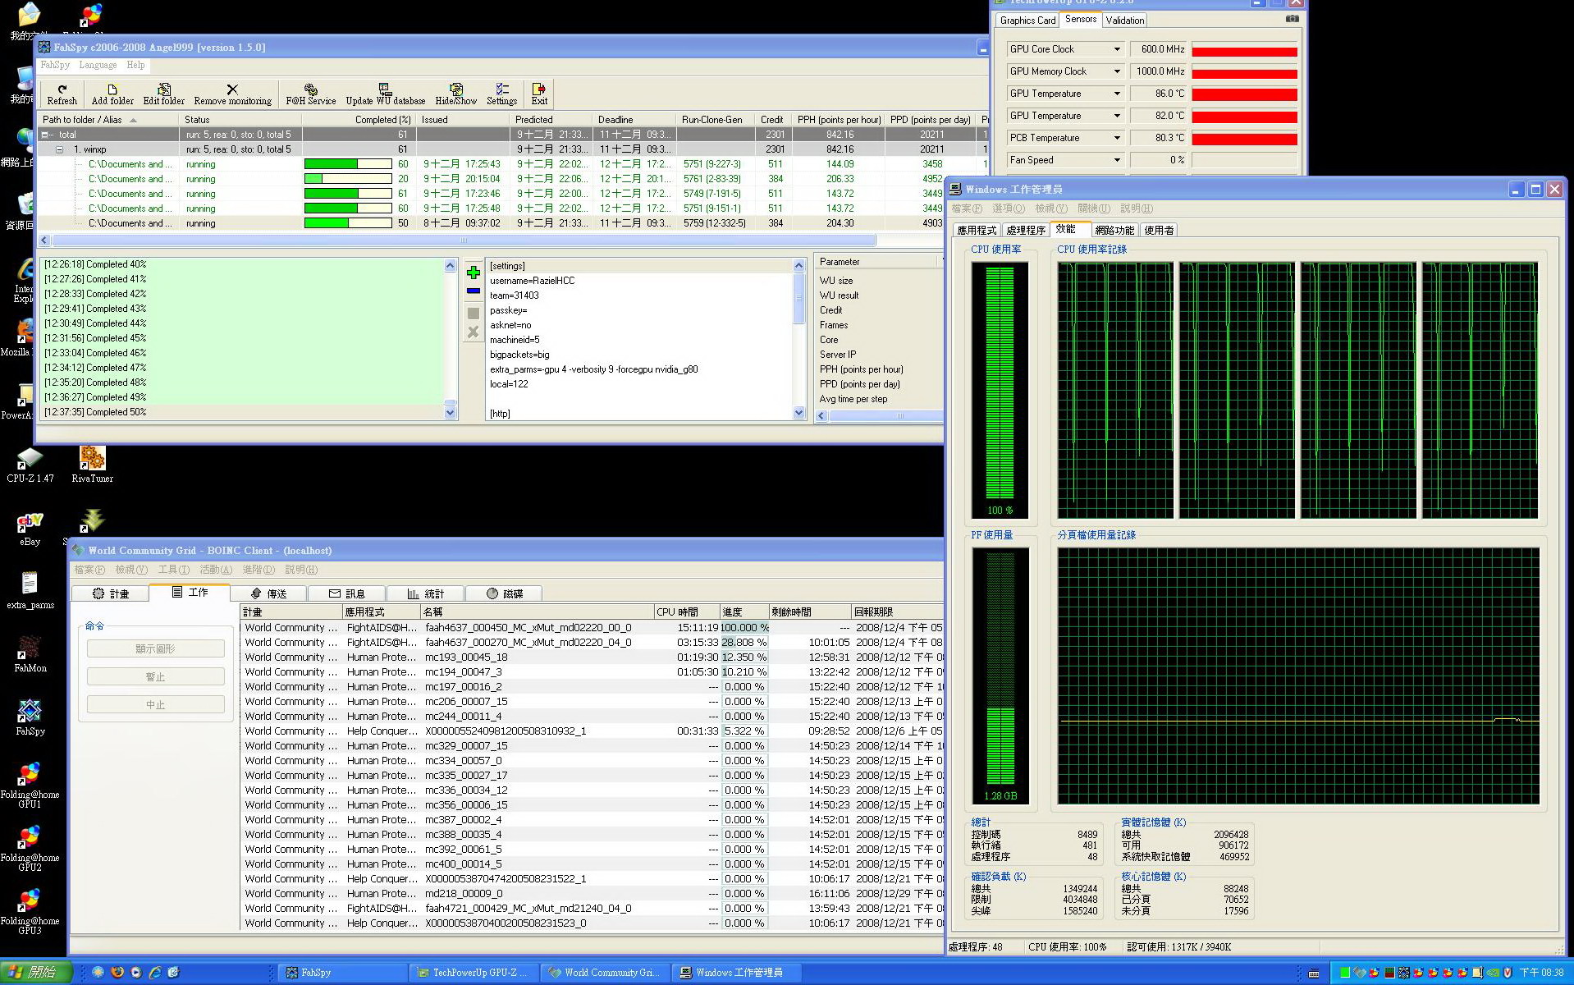Open the CPU-Z 1.47 desktop icon
This screenshot has height=985, width=1574.
click(x=30, y=465)
